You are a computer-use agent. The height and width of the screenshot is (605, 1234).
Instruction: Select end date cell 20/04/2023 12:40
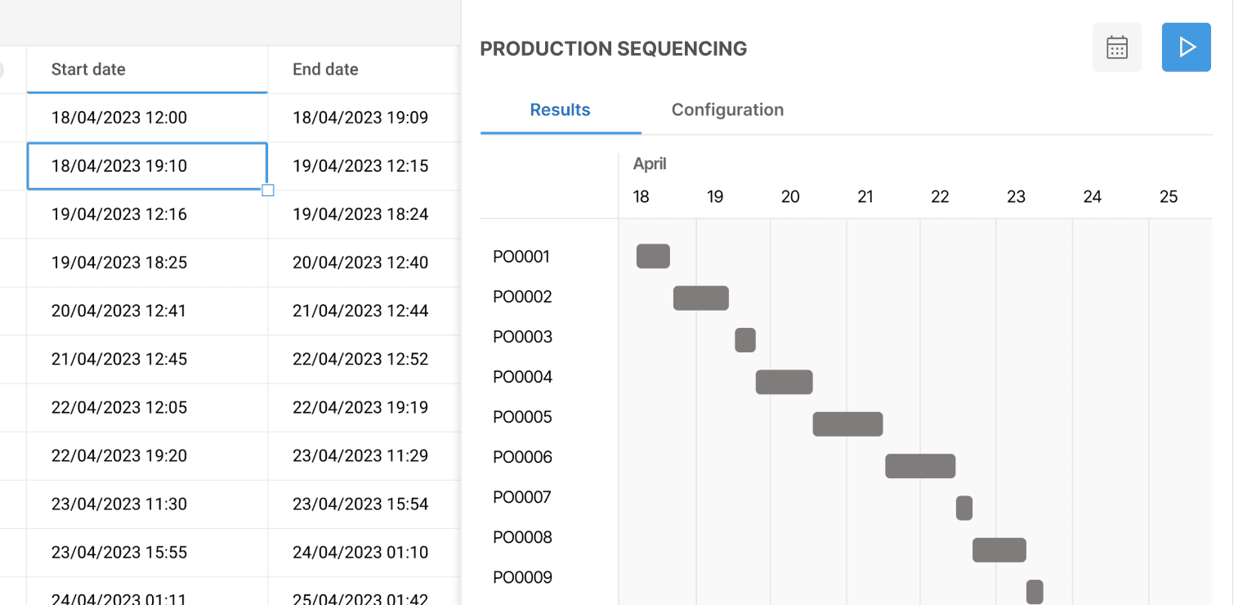(x=364, y=262)
